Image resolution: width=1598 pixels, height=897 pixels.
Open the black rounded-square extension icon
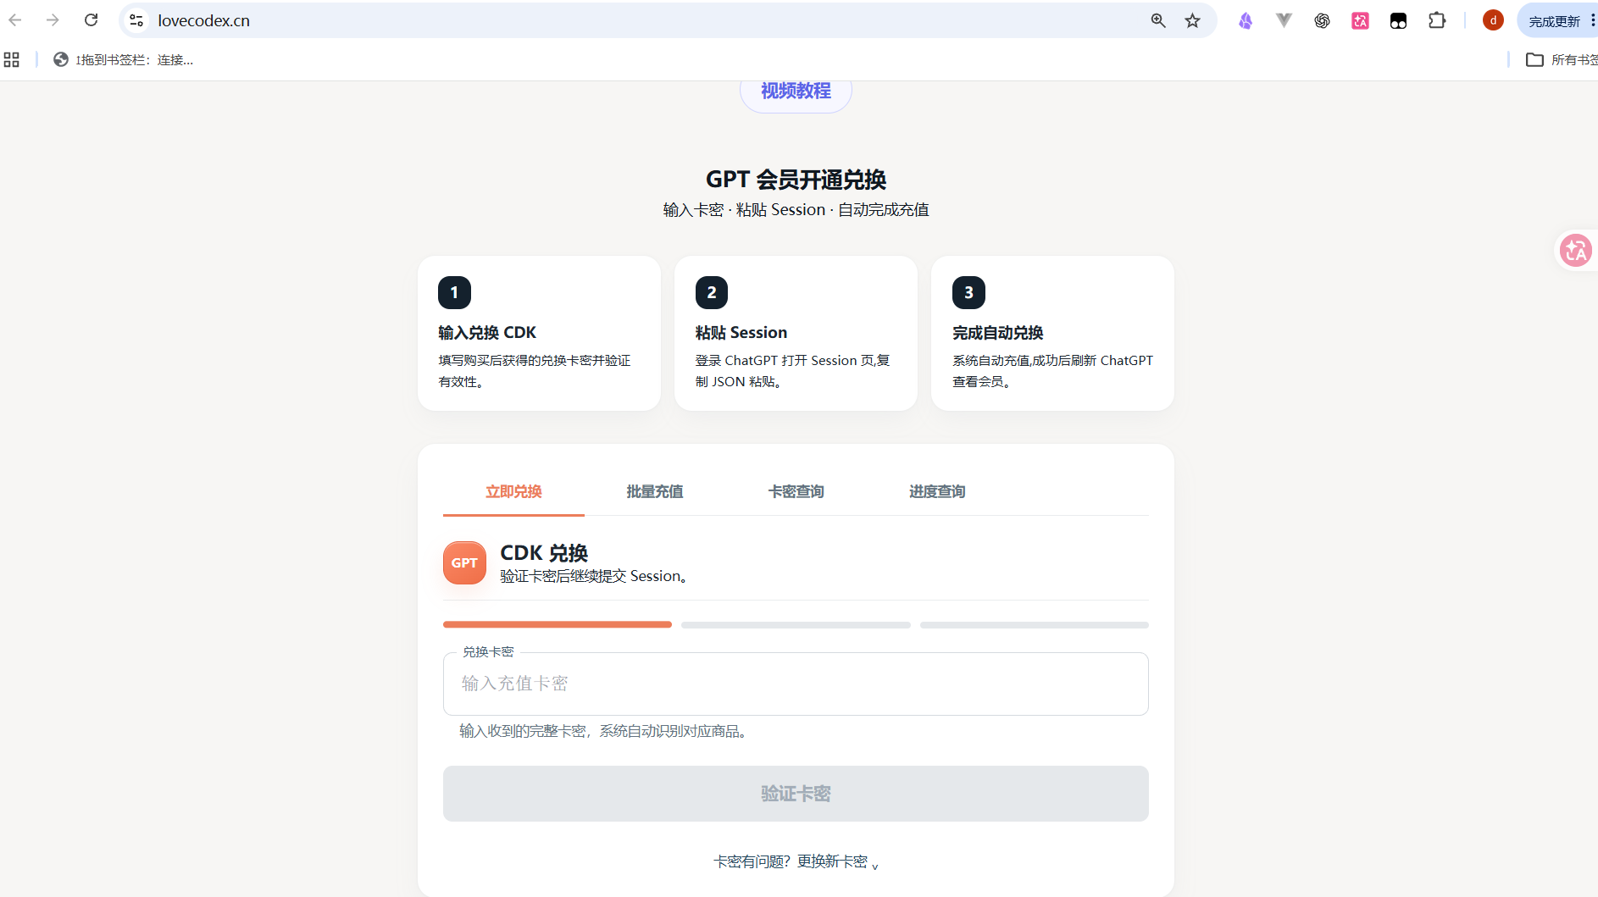click(1399, 20)
